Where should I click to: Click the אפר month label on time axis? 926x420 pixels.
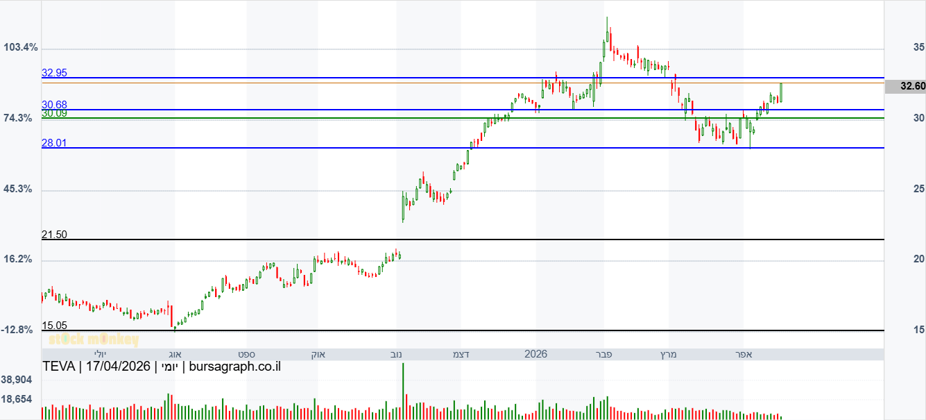point(744,354)
